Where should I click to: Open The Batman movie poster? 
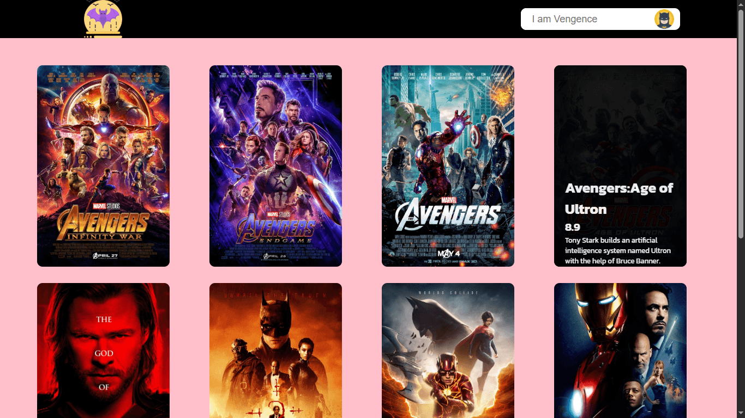[275, 351]
